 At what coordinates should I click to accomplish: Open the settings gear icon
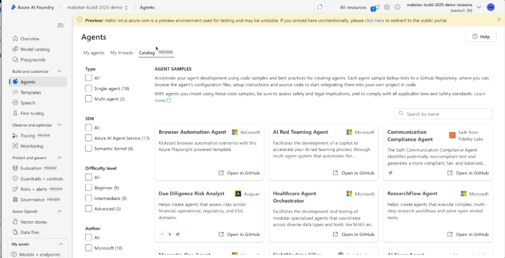pyautogui.click(x=387, y=8)
